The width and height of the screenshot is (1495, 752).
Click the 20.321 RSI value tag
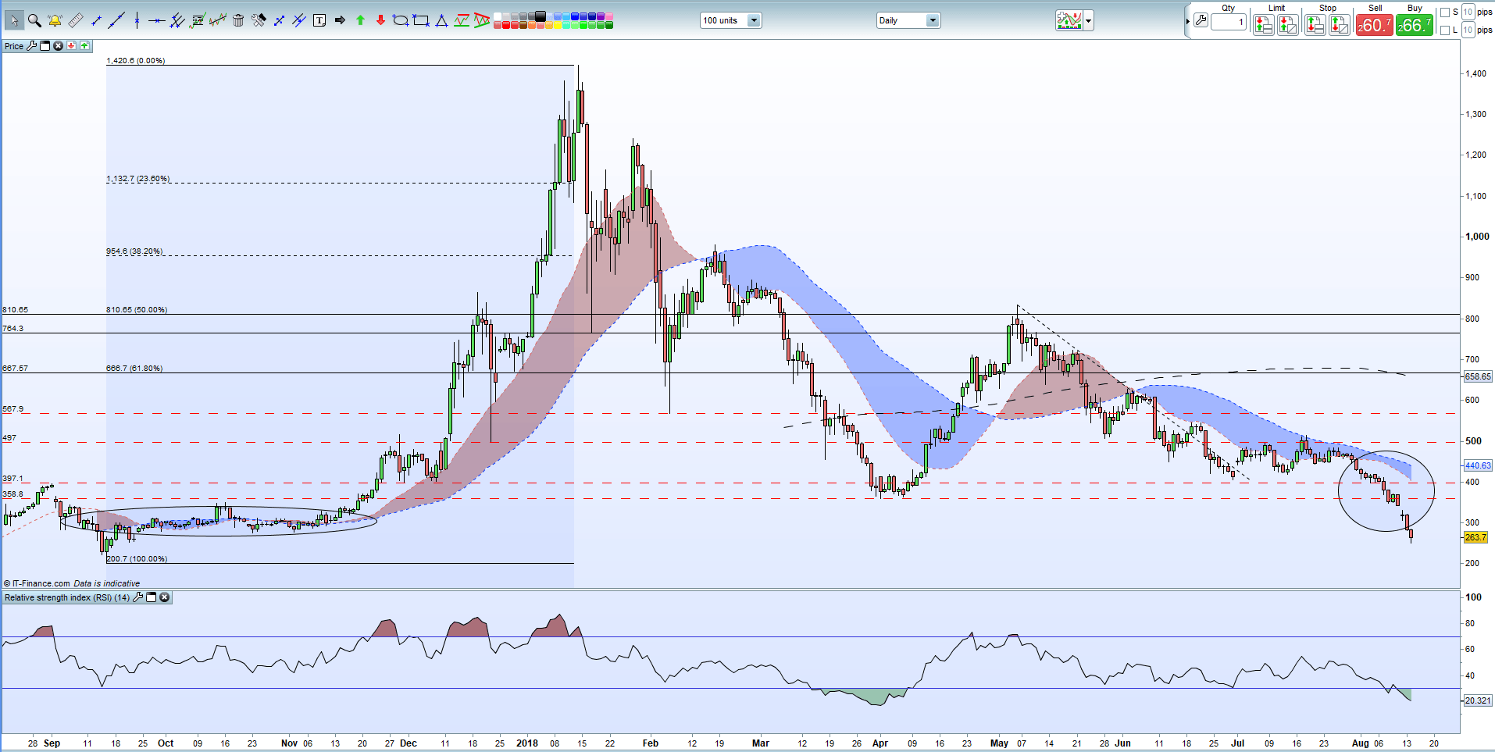[1477, 700]
